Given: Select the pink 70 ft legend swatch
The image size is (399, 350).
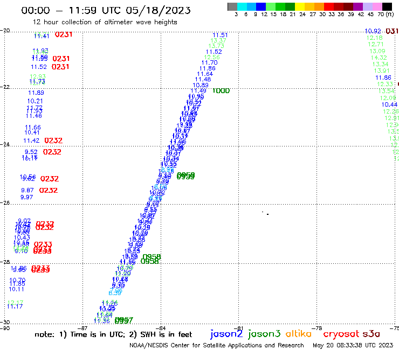Looking at the screenshot, I should point(377,6).
